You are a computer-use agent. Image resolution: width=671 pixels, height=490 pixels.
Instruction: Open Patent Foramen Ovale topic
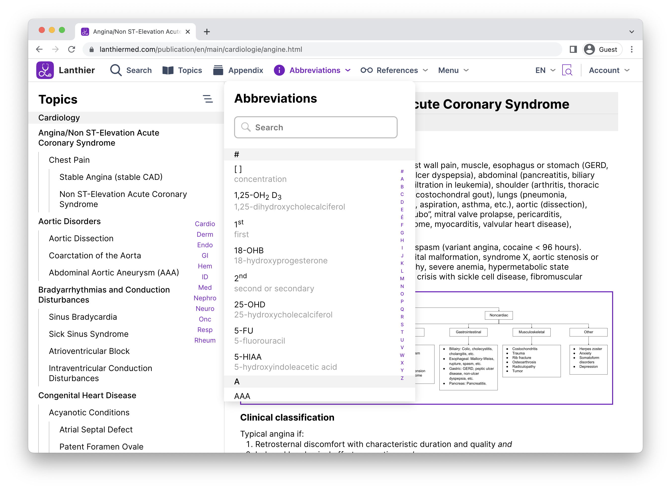(x=101, y=447)
